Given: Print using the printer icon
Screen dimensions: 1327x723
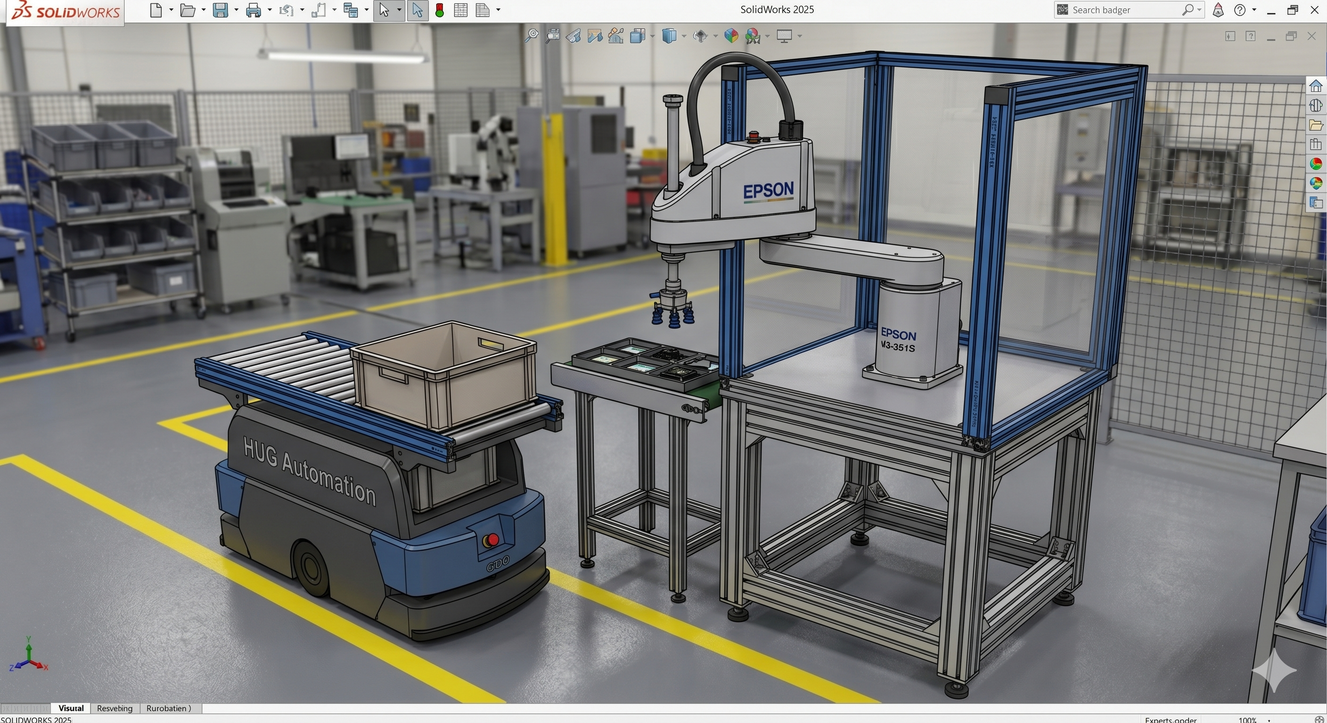Looking at the screenshot, I should pyautogui.click(x=253, y=10).
